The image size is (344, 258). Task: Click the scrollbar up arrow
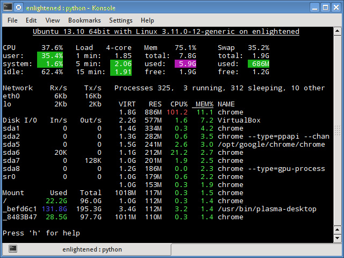(338, 31)
